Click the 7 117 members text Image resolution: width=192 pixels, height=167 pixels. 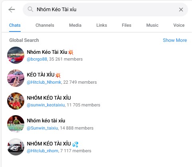point(76,151)
